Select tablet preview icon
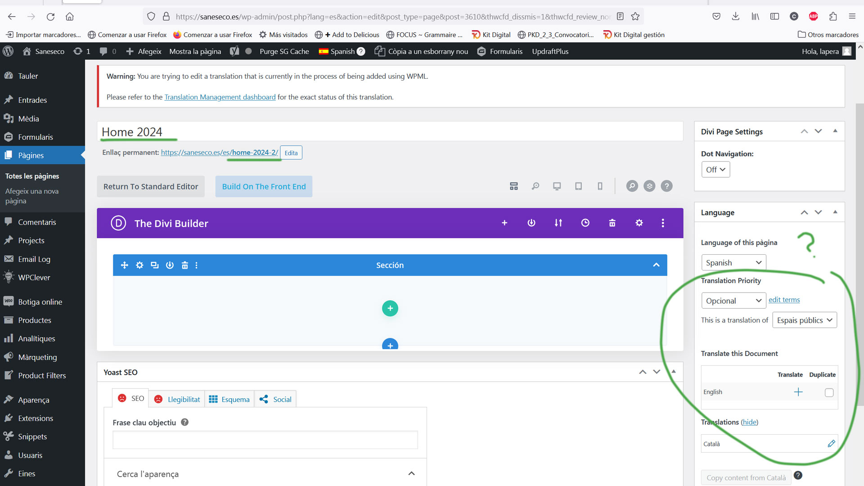864x486 pixels. point(579,186)
